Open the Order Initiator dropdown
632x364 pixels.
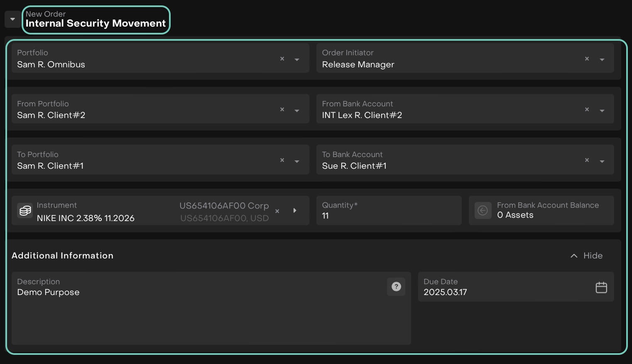click(602, 59)
